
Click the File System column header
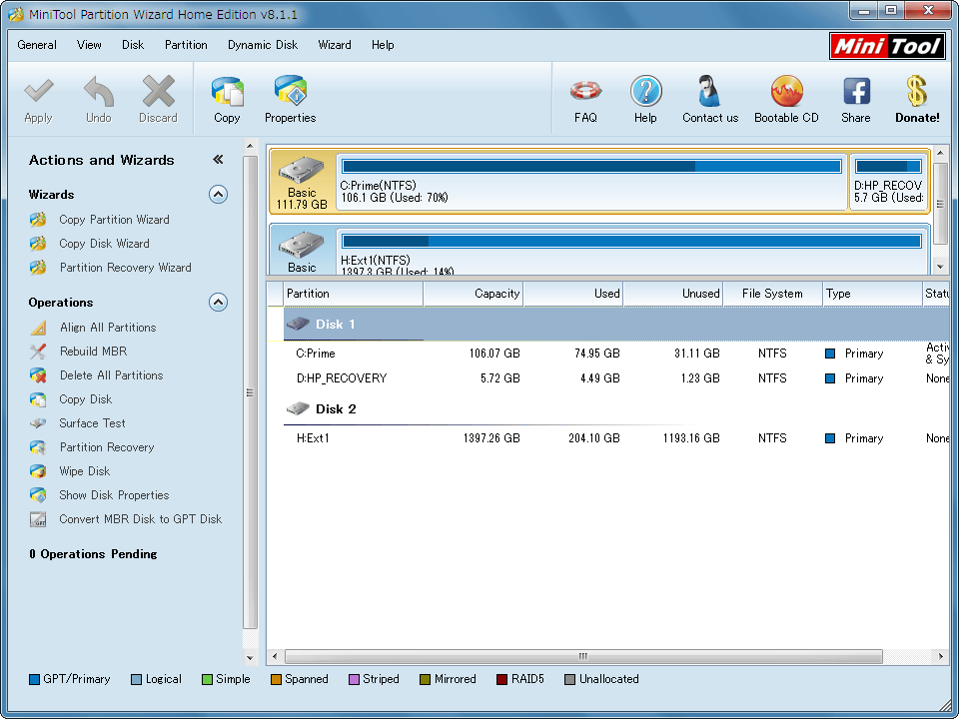pyautogui.click(x=772, y=294)
